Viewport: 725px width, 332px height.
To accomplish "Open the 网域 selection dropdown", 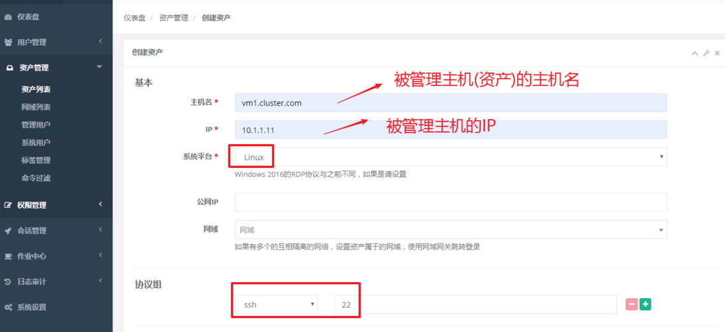I will (x=451, y=230).
